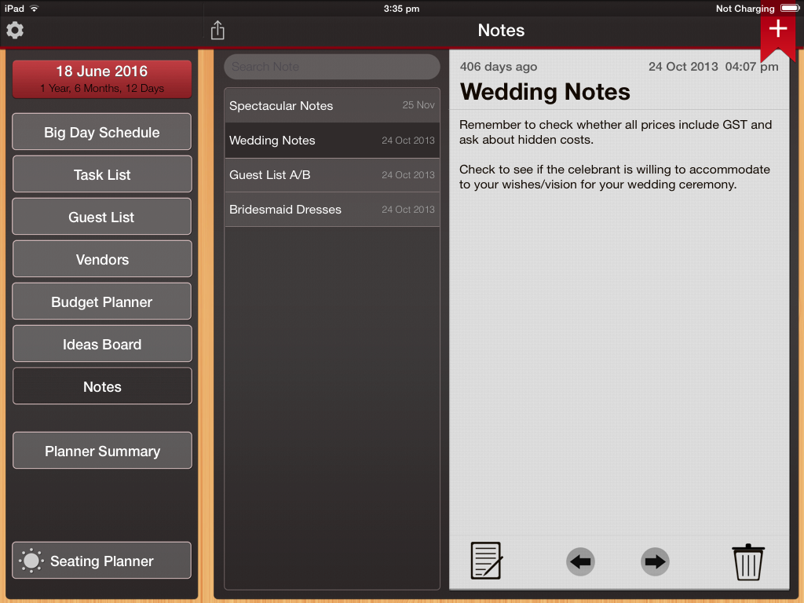Open the Ideas Board

102,344
